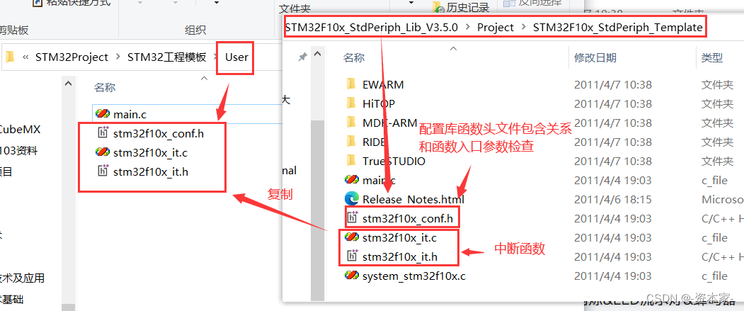Click date 2011/4/6 18:15 of Release_Notes

click(x=612, y=199)
